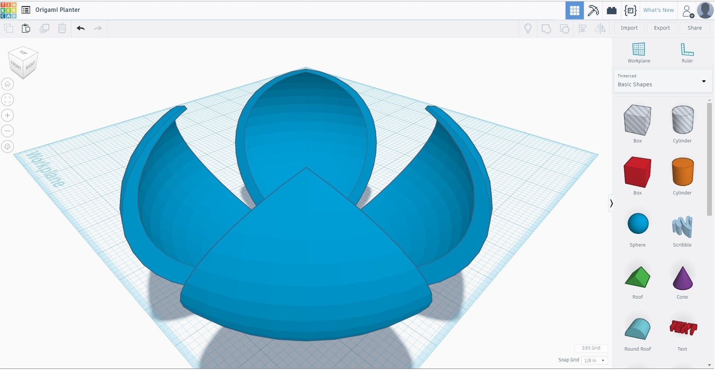Click the Align tool icon
This screenshot has height=370, width=716.
[583, 29]
